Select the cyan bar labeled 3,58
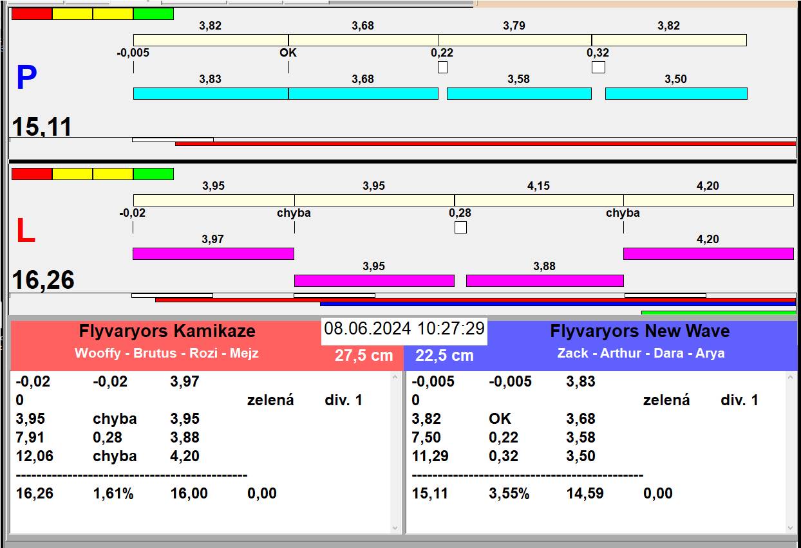The height and width of the screenshot is (548, 801). [x=519, y=93]
